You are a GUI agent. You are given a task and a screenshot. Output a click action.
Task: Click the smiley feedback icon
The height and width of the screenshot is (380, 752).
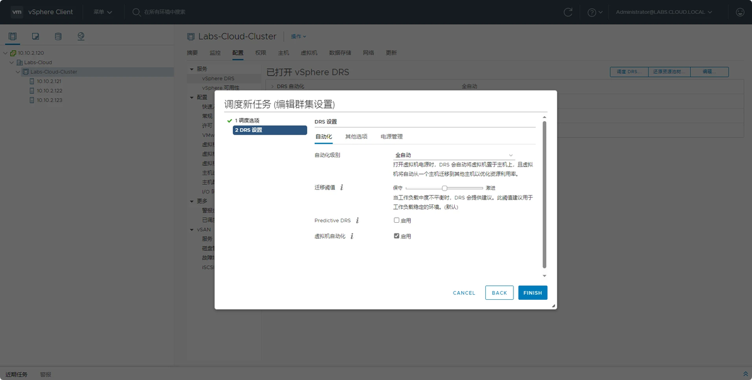pyautogui.click(x=740, y=12)
